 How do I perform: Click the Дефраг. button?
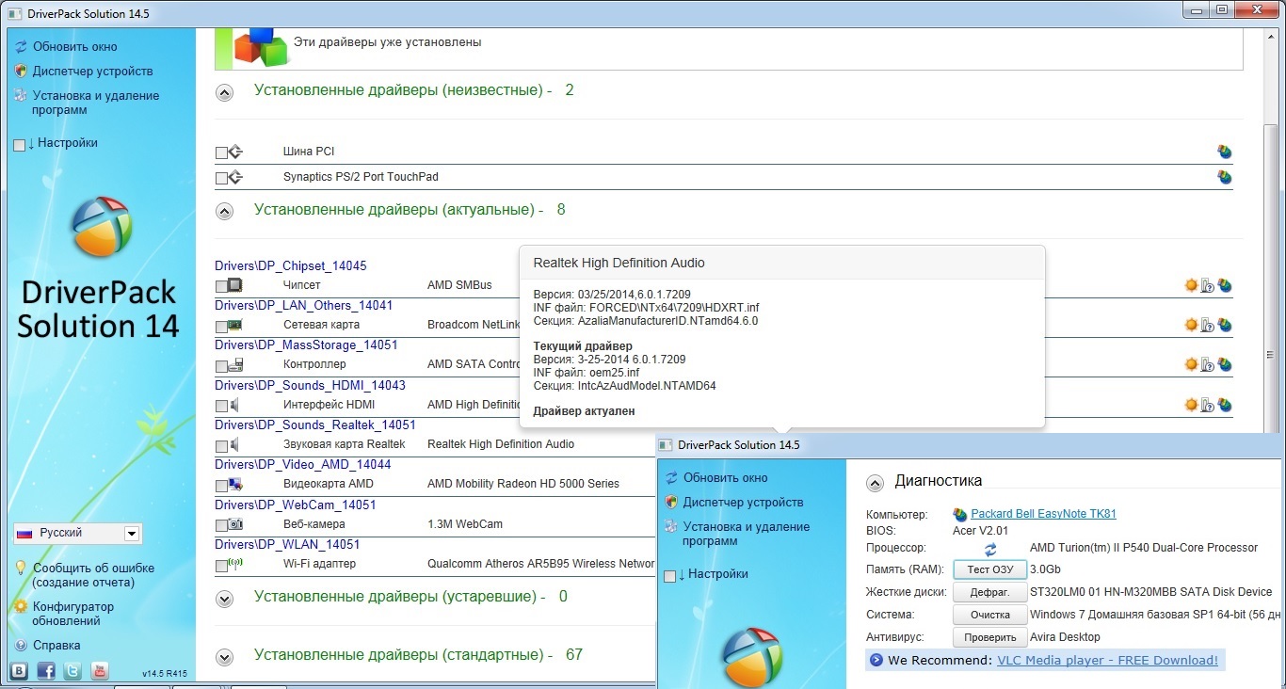tap(989, 592)
